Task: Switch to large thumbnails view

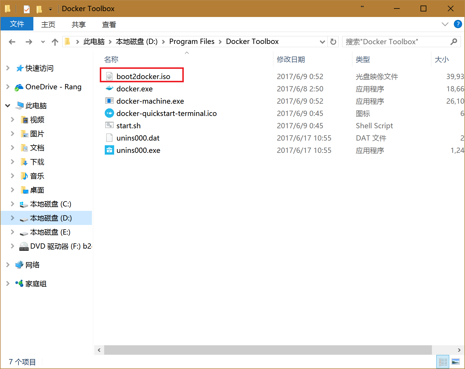Action: click(455, 362)
